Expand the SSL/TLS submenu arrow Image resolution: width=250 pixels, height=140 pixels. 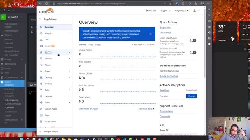(70, 52)
